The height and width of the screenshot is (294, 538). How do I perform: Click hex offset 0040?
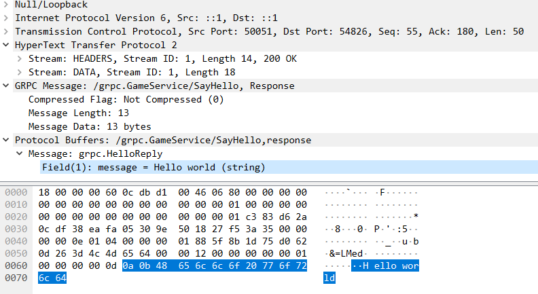point(16,242)
